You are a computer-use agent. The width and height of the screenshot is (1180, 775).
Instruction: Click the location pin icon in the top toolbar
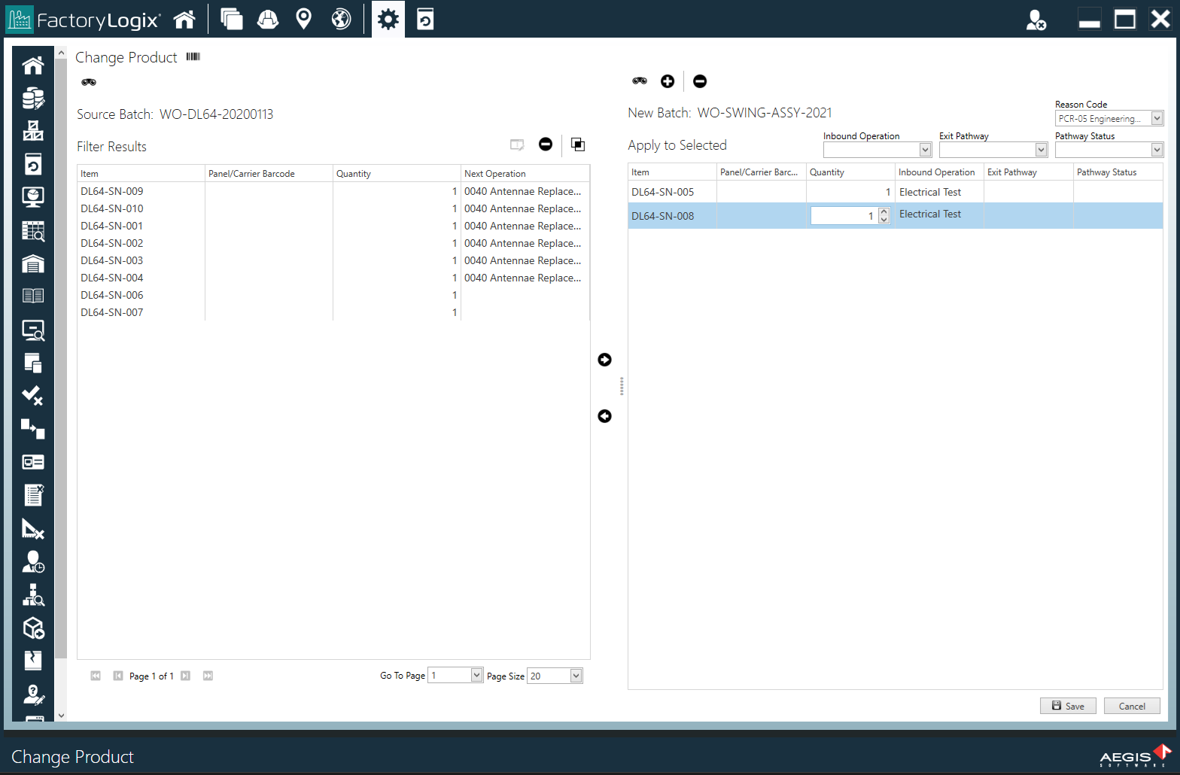click(x=304, y=19)
